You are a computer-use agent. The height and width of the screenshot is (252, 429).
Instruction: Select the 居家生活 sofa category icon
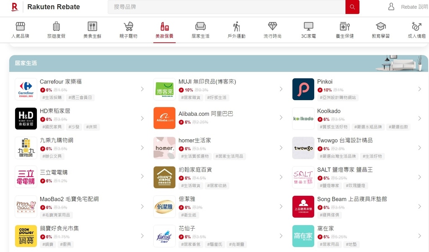point(201,26)
